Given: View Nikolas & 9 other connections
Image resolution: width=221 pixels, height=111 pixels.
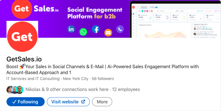Looking at the screenshot, I should pyautogui.click(x=67, y=90).
